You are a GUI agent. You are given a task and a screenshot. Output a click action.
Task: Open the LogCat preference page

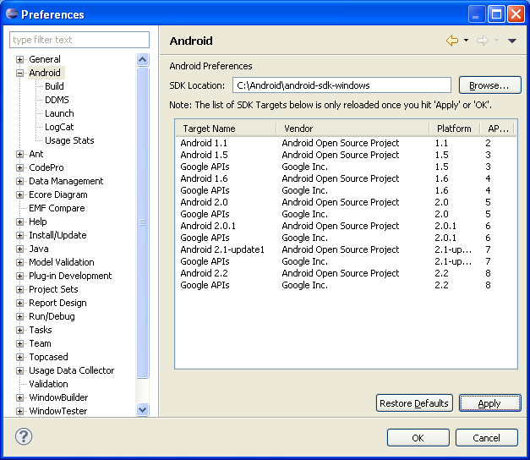point(59,127)
